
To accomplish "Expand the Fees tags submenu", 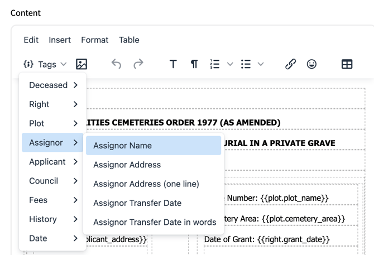I will pos(53,200).
